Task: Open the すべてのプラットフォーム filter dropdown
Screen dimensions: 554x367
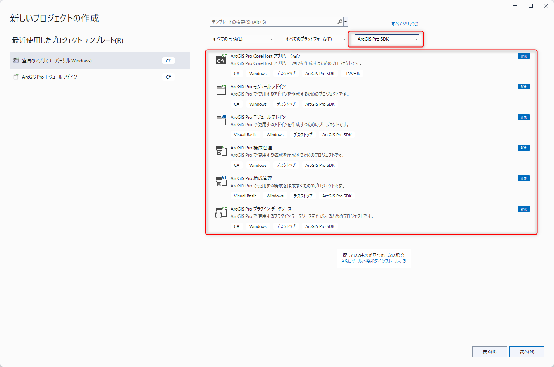Action: coord(315,39)
